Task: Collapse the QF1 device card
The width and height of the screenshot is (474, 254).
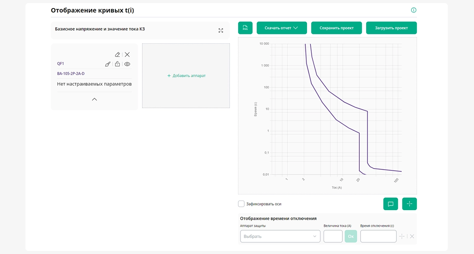Action: coord(94,99)
